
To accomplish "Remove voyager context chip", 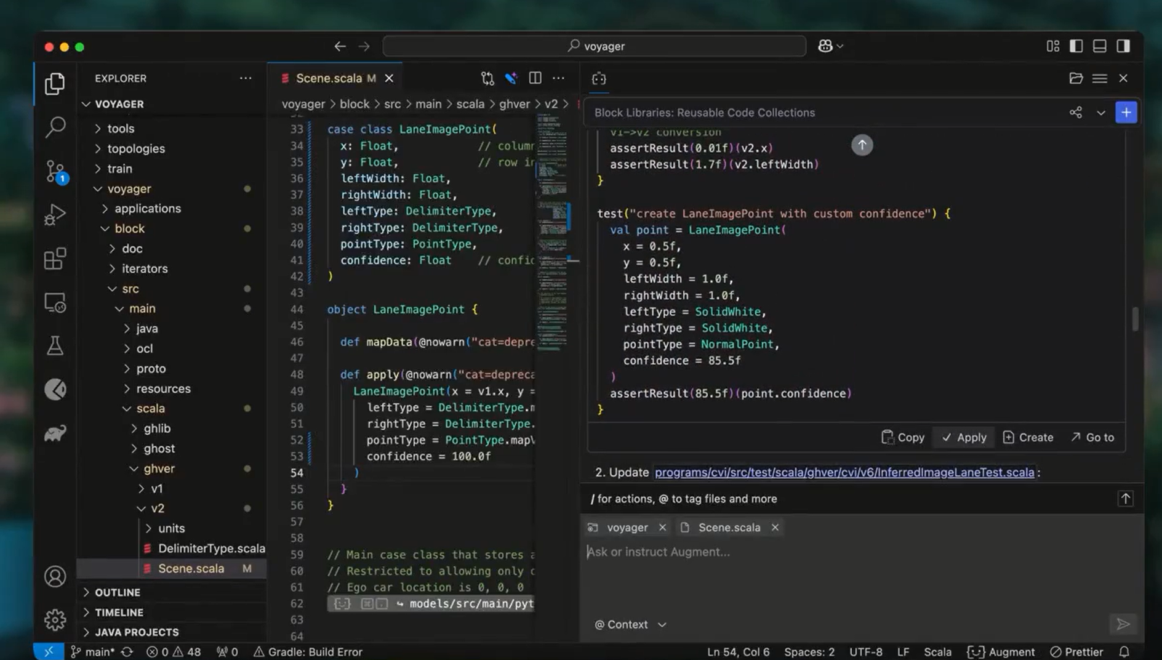I will [662, 527].
